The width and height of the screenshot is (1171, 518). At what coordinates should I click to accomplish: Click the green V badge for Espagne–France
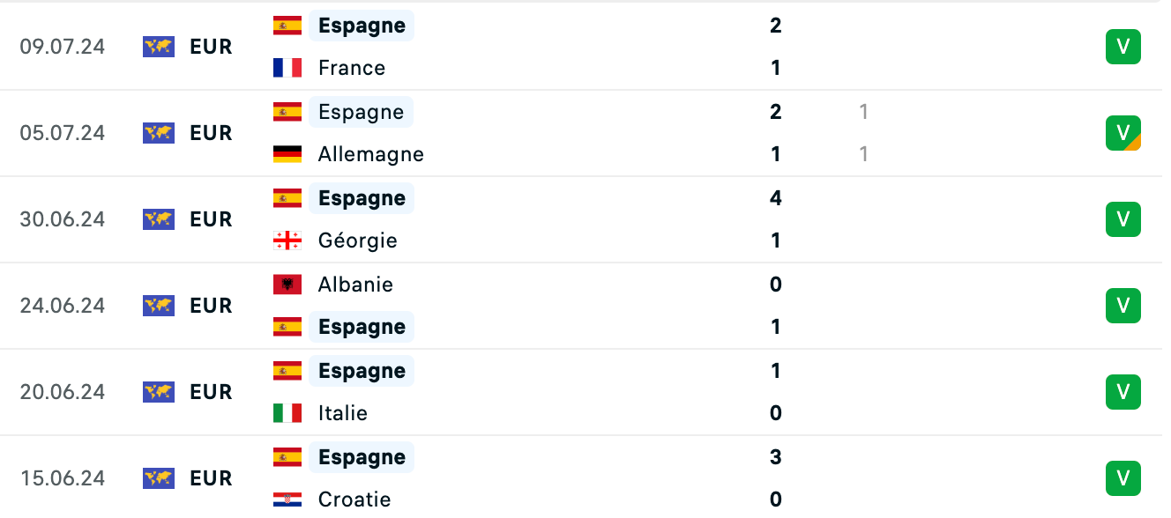(1123, 47)
